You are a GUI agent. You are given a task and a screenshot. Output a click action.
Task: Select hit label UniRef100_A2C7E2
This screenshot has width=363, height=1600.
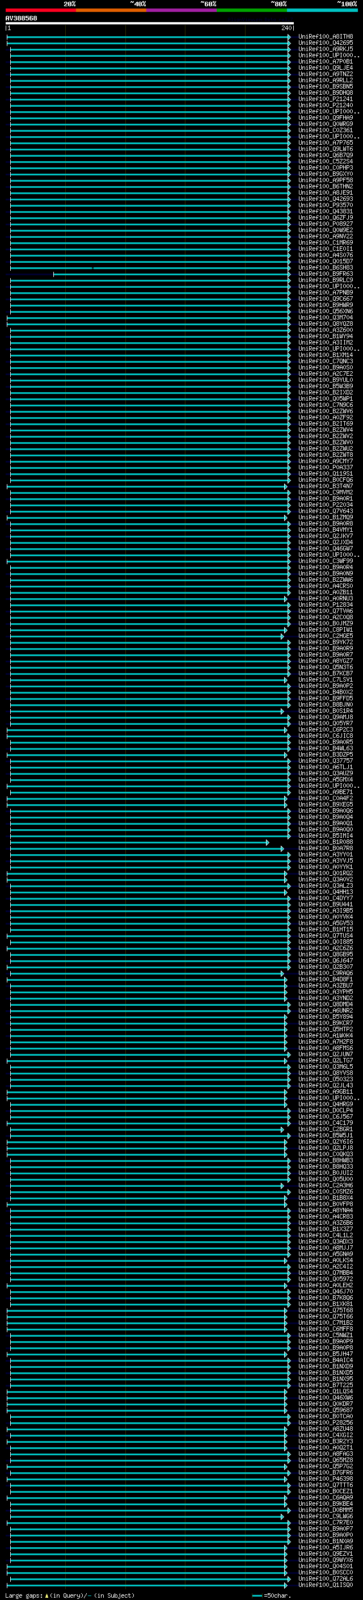coord(326,373)
